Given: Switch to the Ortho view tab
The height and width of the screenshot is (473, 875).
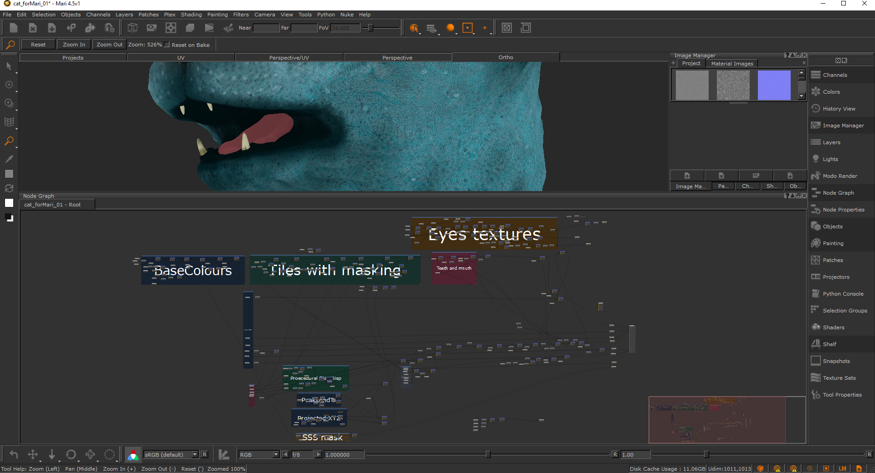Looking at the screenshot, I should (505, 57).
